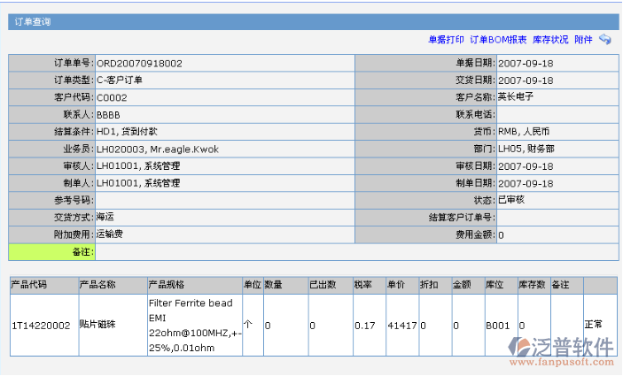The image size is (623, 376).
Task: Click salesperson LH020003, Mr.eagle.Kwok
Action: (158, 150)
